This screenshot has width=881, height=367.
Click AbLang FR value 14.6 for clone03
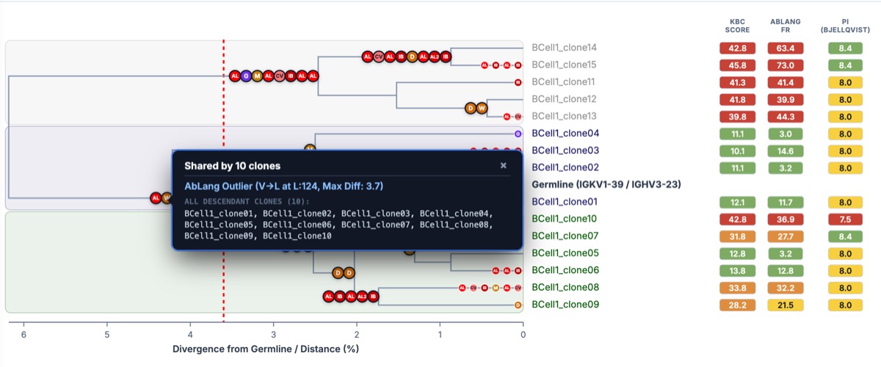[x=786, y=150]
